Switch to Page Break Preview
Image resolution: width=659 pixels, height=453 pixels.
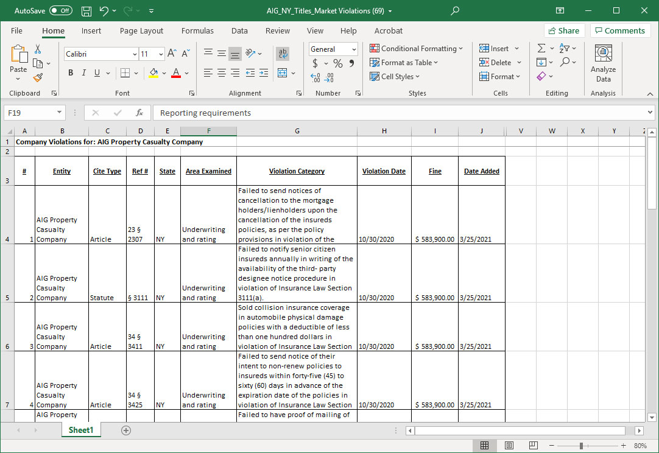(534, 446)
